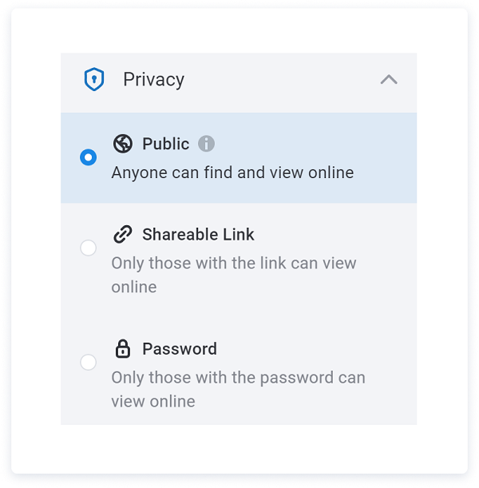Screen dimensions: 479x488
Task: Click the Shareable Link option label
Action: point(198,235)
